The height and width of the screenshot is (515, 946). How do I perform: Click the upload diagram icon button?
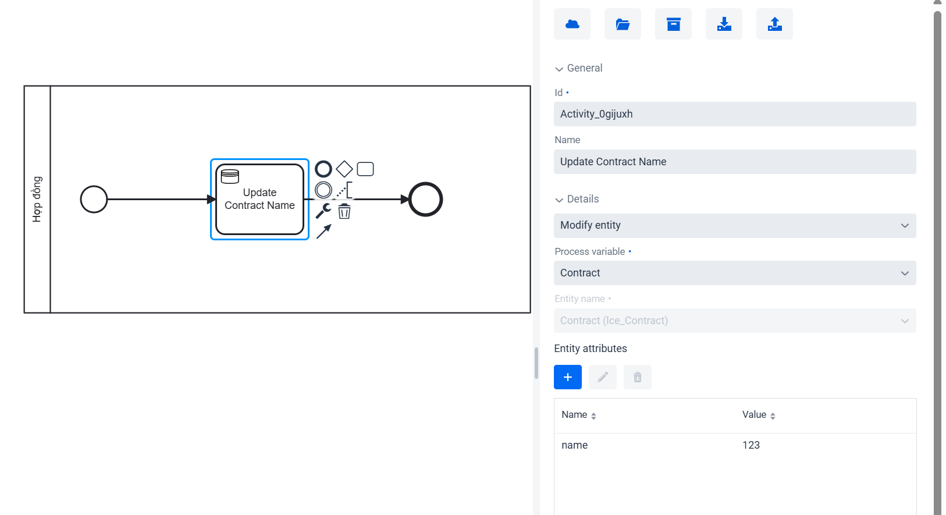[x=774, y=24]
